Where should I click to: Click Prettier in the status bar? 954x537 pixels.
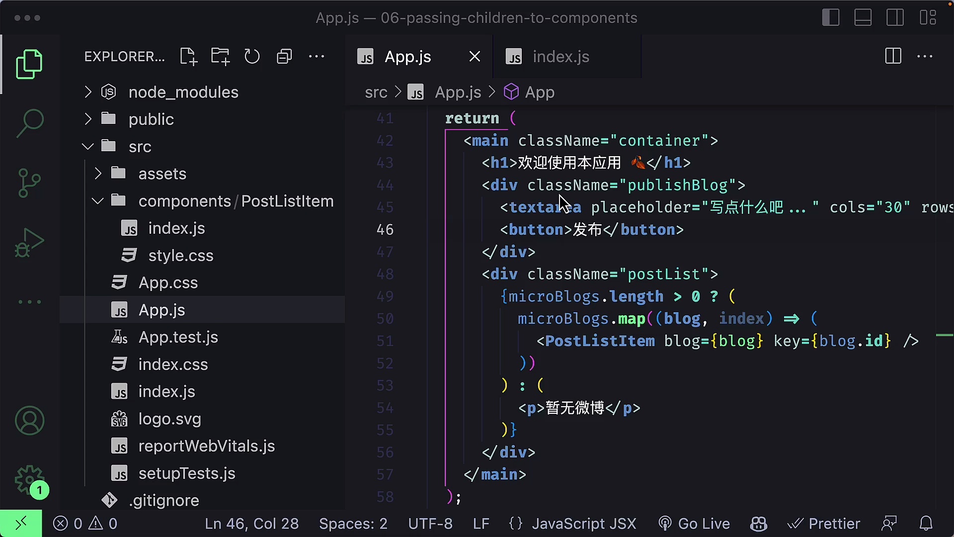pyautogui.click(x=824, y=524)
